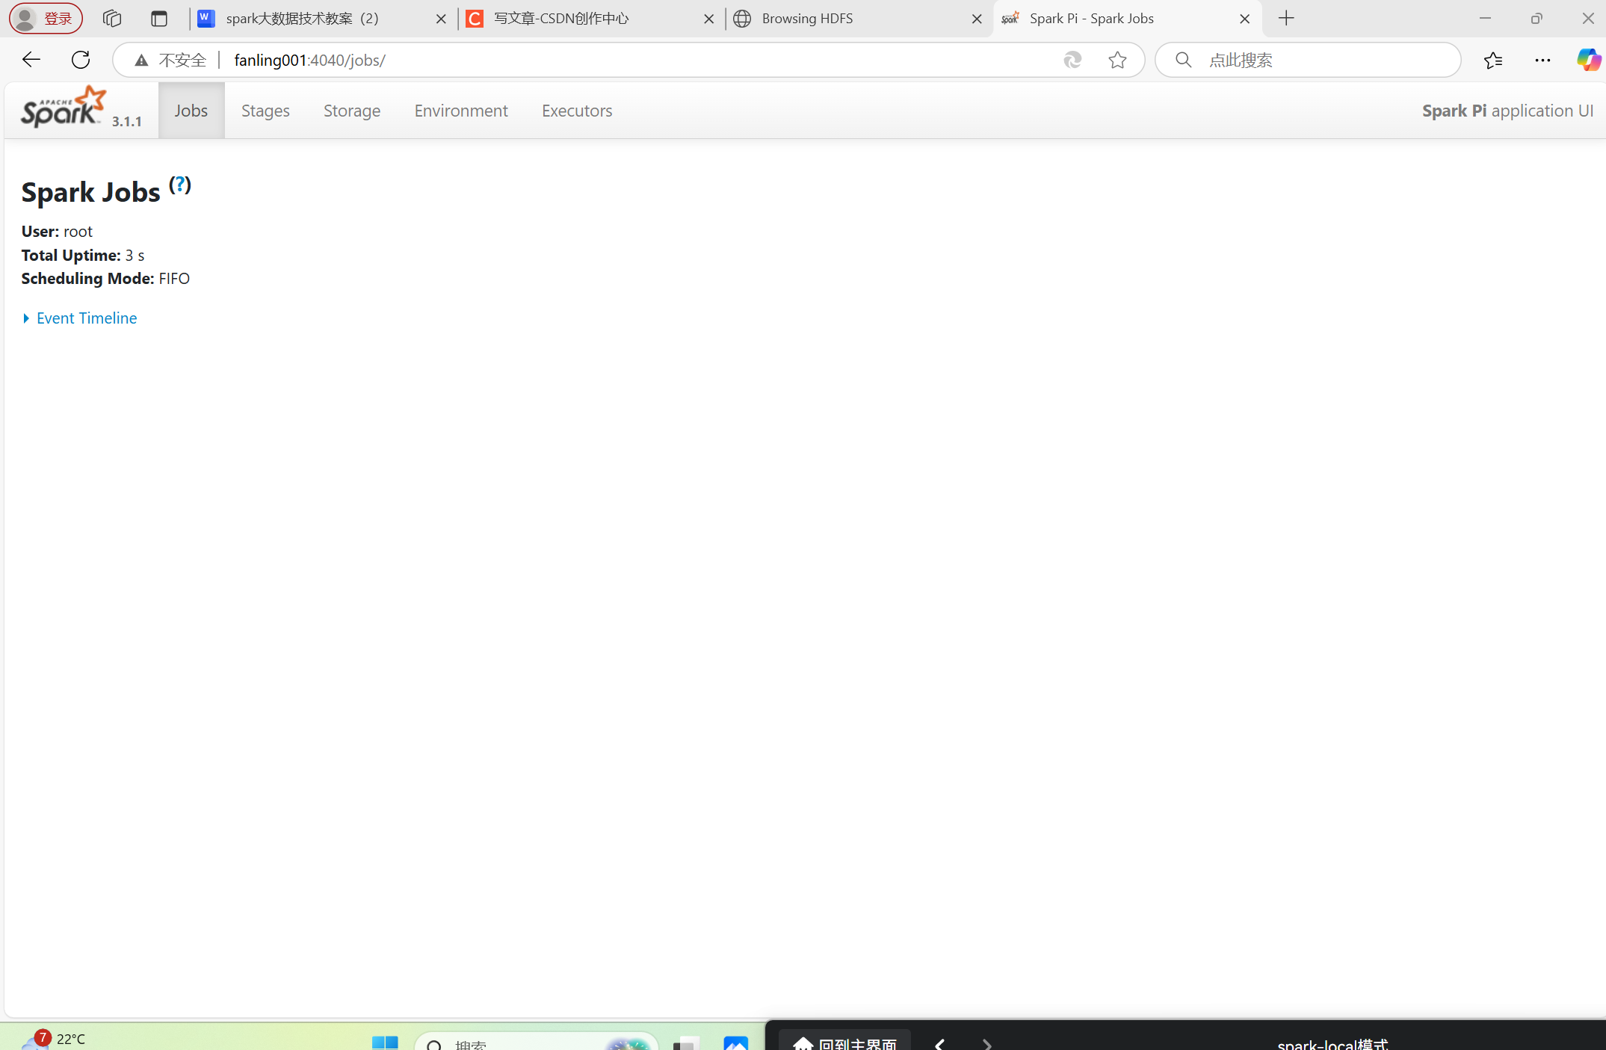Open the tab actions menu icon
Image resolution: width=1606 pixels, height=1050 pixels.
[158, 19]
